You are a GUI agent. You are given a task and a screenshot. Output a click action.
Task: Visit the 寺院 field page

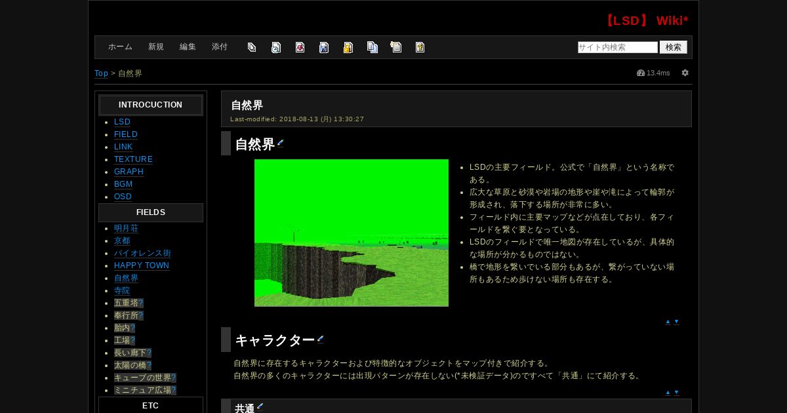pos(122,290)
